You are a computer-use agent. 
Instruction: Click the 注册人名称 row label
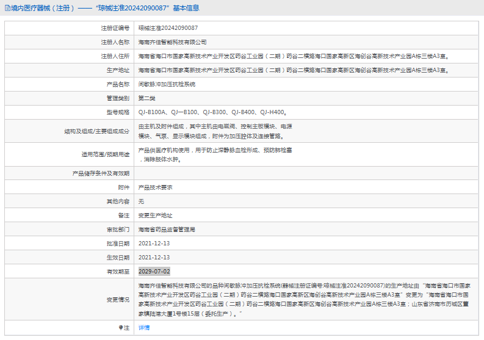[115, 42]
